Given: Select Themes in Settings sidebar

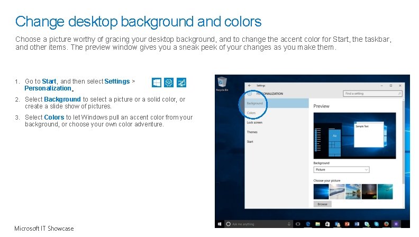Looking at the screenshot, I should tap(277, 132).
